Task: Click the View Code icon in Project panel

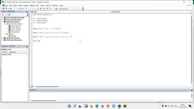Action: tap(3, 15)
